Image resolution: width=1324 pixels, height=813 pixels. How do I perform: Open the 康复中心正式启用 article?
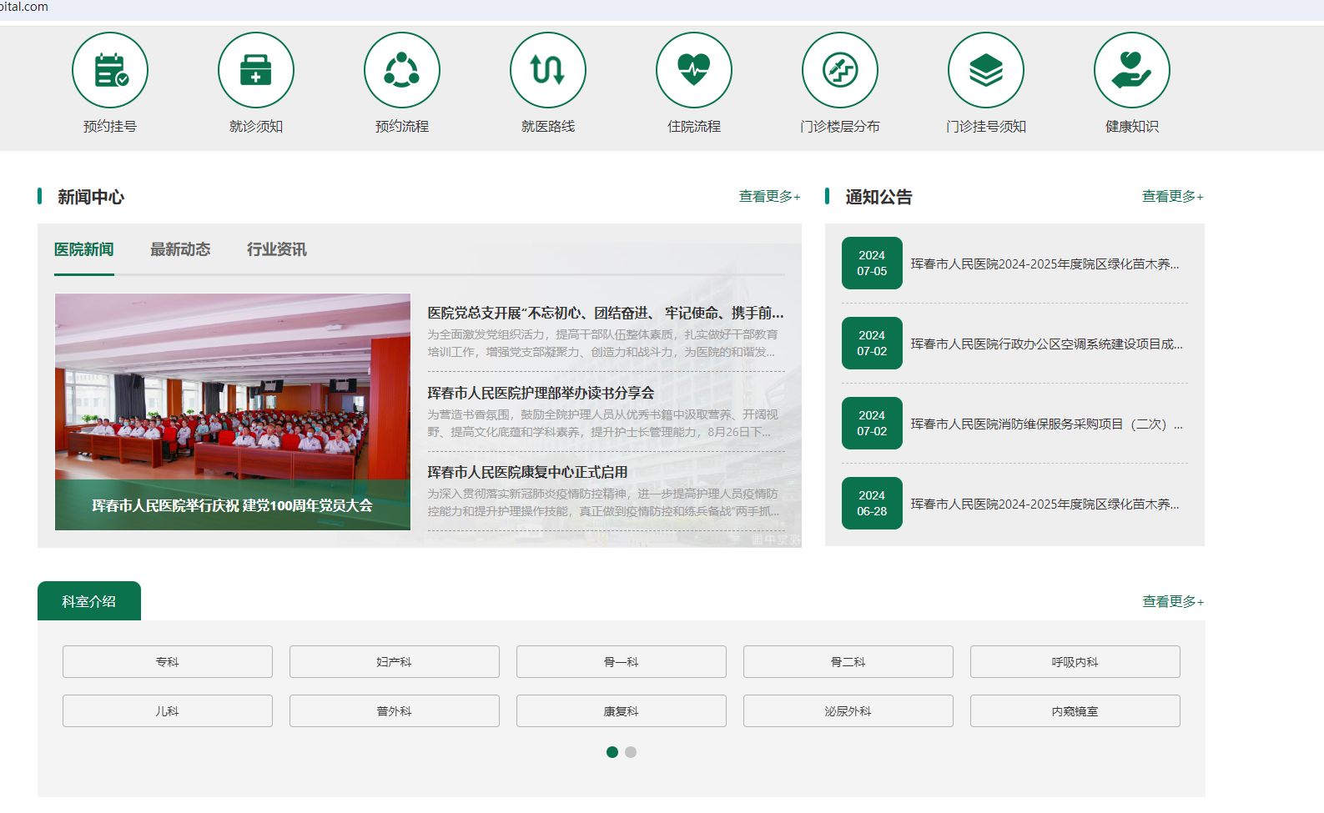(527, 472)
